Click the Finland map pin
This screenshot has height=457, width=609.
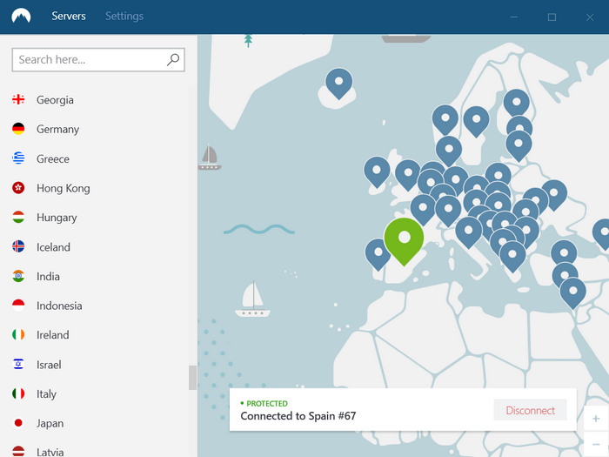pyautogui.click(x=516, y=102)
